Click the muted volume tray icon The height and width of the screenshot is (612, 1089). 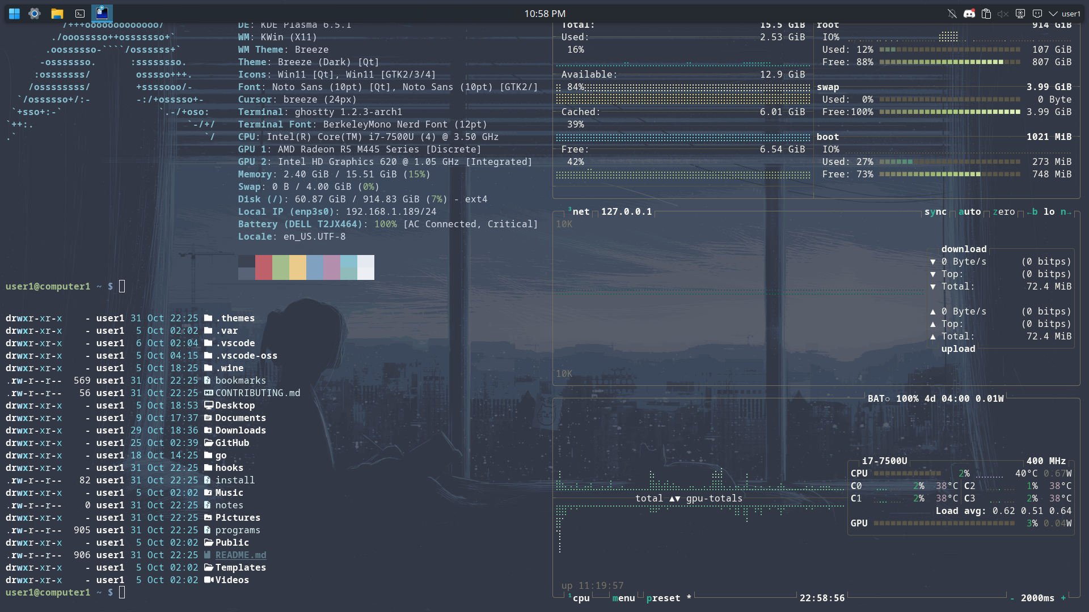click(x=1003, y=14)
